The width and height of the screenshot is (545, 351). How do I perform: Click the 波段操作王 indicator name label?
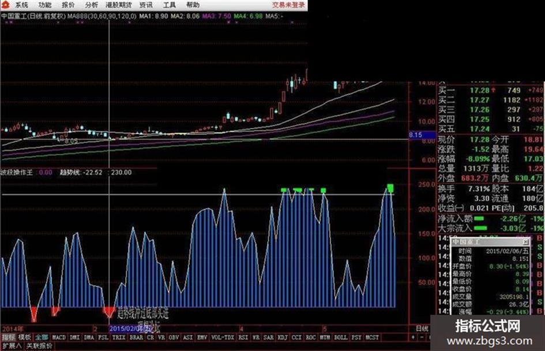tap(17, 172)
